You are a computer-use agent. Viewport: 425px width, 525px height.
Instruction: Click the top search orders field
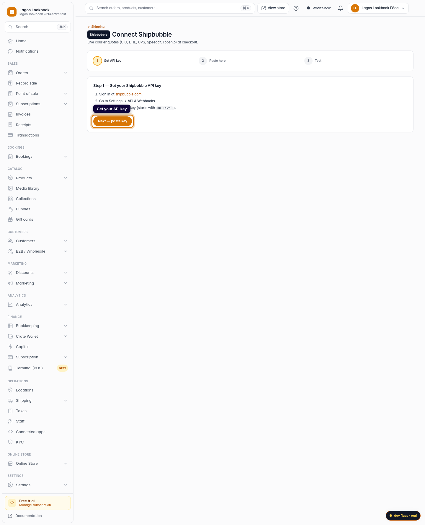[x=170, y=8]
